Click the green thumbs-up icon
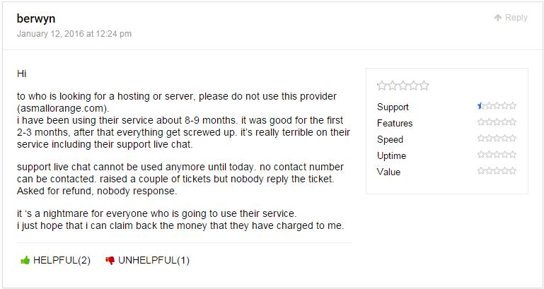 pyautogui.click(x=25, y=260)
